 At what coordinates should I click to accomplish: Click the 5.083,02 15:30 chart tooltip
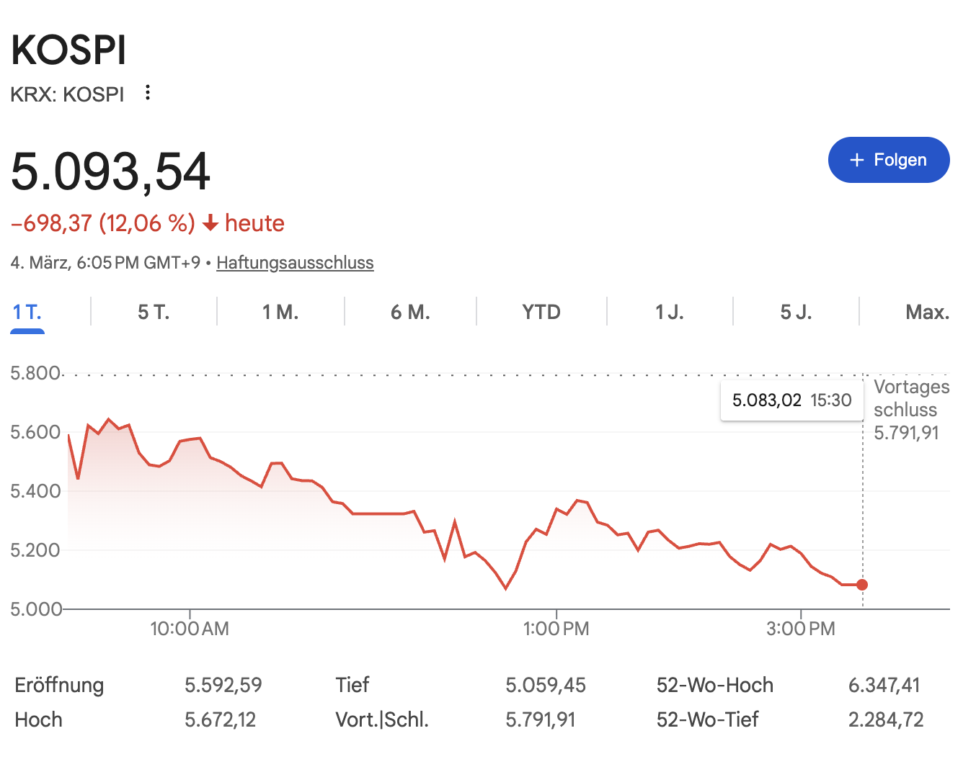click(791, 400)
